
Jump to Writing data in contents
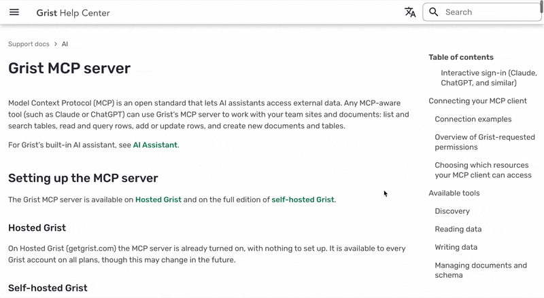[x=456, y=247]
